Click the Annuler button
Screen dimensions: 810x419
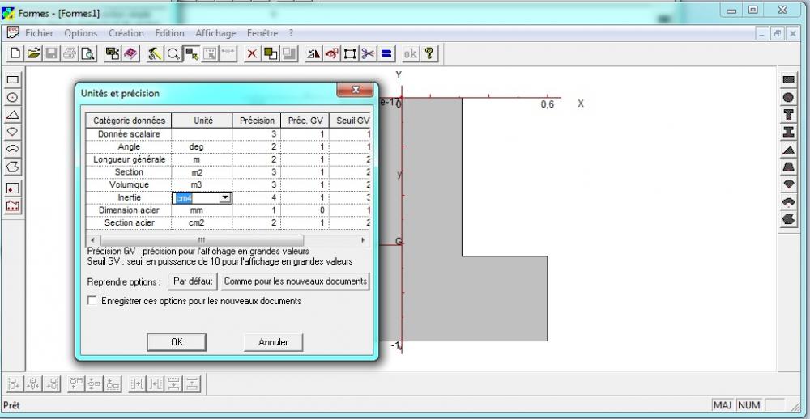pyautogui.click(x=273, y=342)
